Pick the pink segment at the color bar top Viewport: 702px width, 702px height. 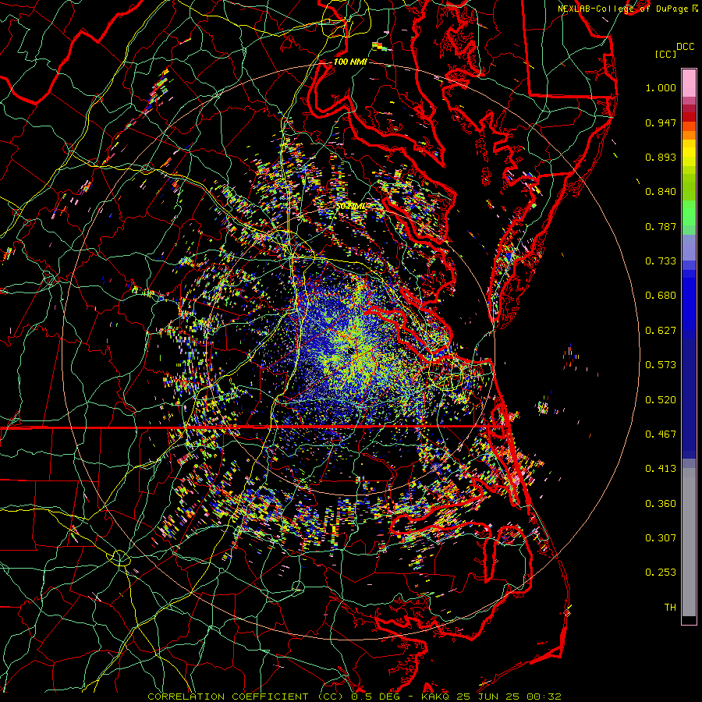(689, 83)
